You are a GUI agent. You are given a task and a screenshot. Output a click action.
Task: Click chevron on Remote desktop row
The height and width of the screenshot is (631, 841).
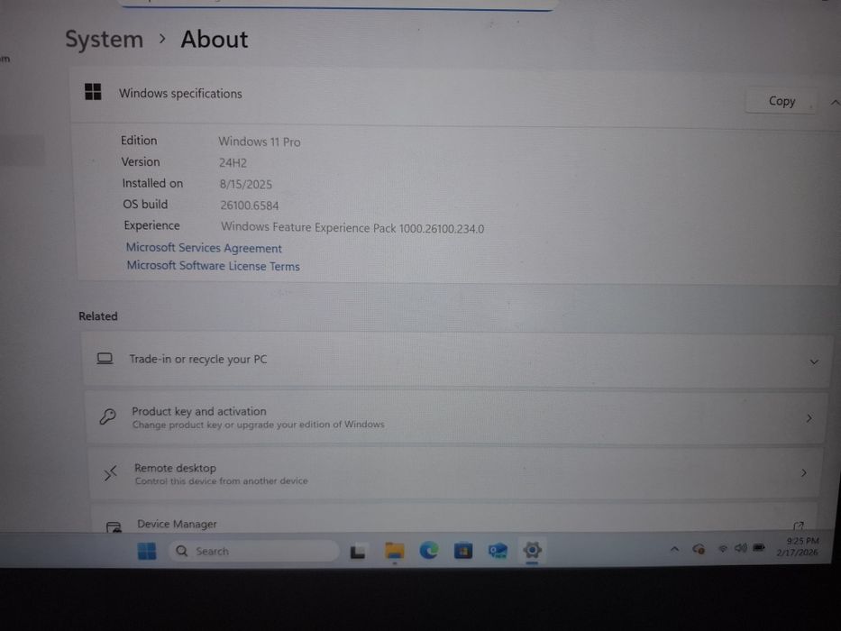[804, 472]
